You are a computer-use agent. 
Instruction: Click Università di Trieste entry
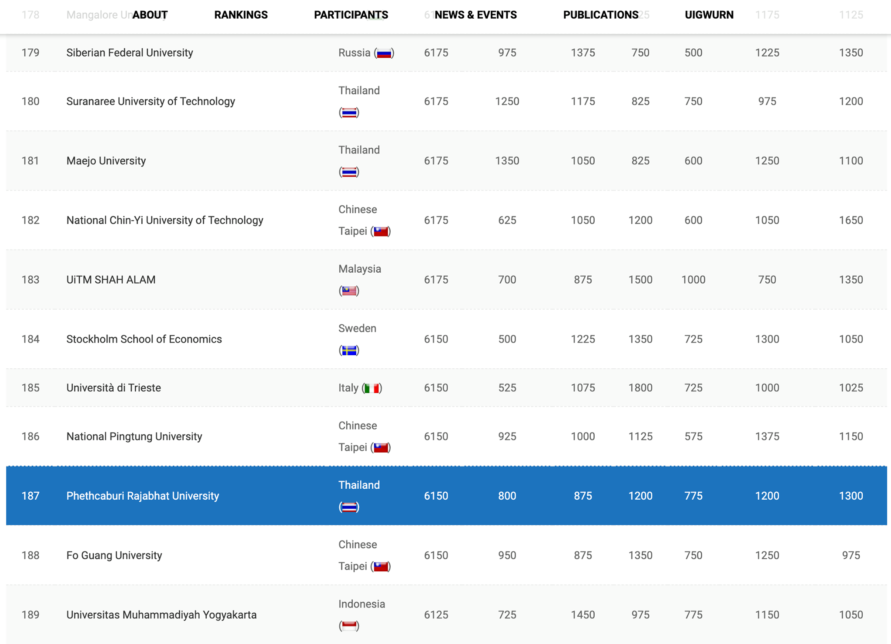114,388
